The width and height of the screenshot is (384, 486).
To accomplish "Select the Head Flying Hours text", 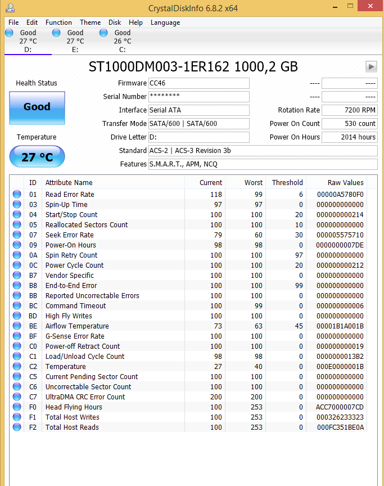I will click(74, 407).
